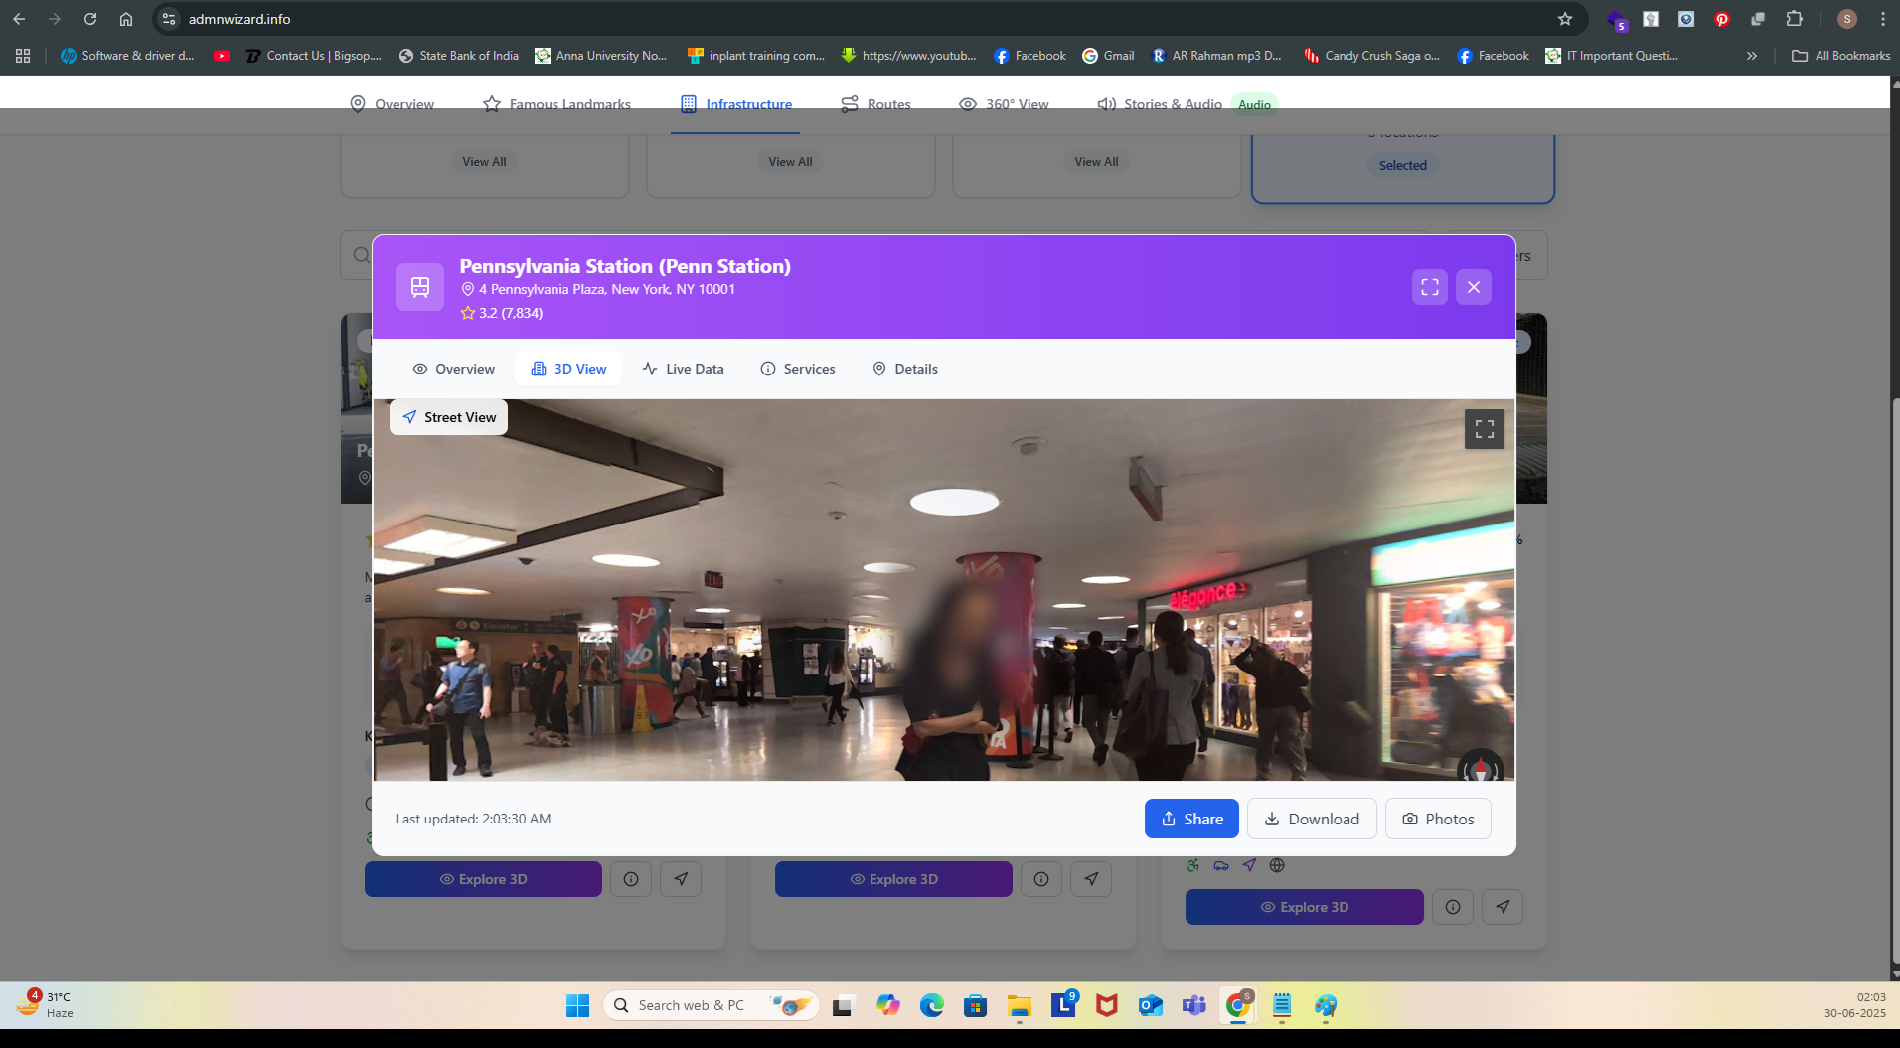
Task: Bookmark this page with the star
Action: point(1565,19)
